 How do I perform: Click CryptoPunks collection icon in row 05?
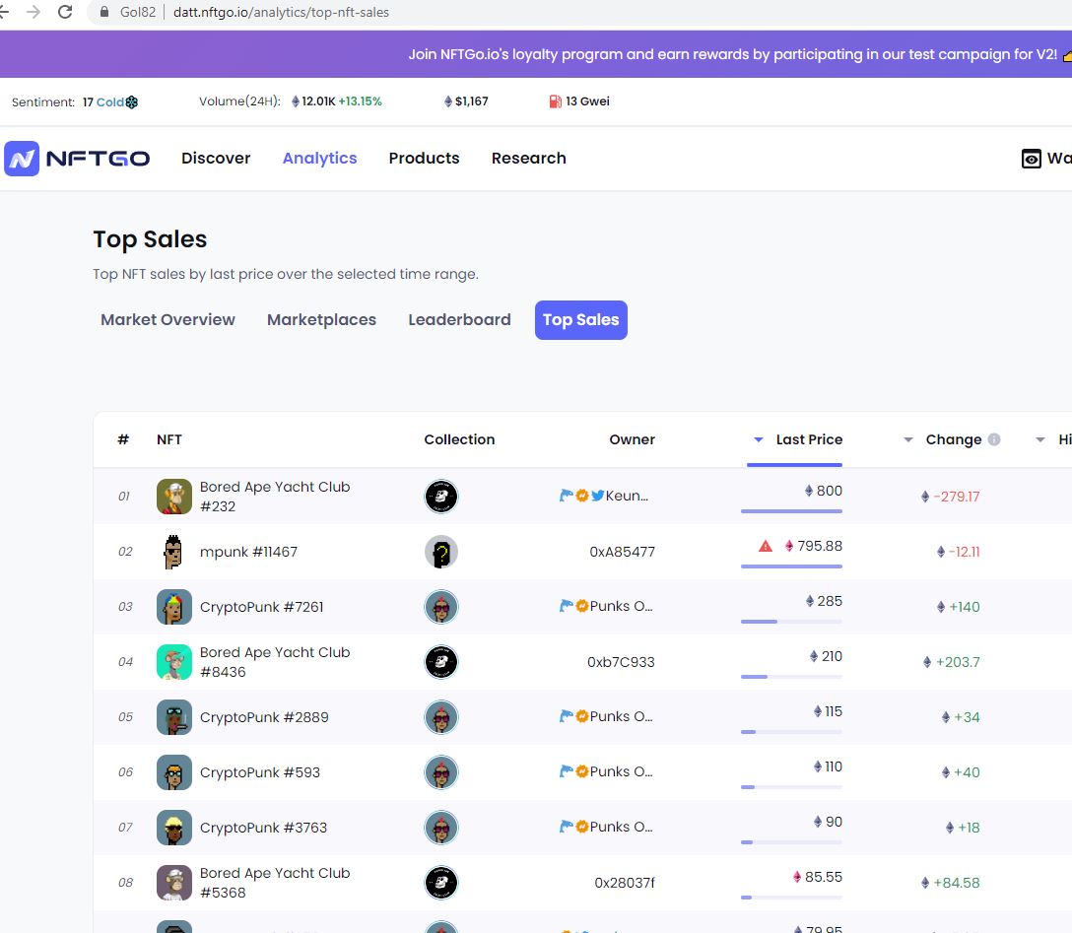[441, 717]
